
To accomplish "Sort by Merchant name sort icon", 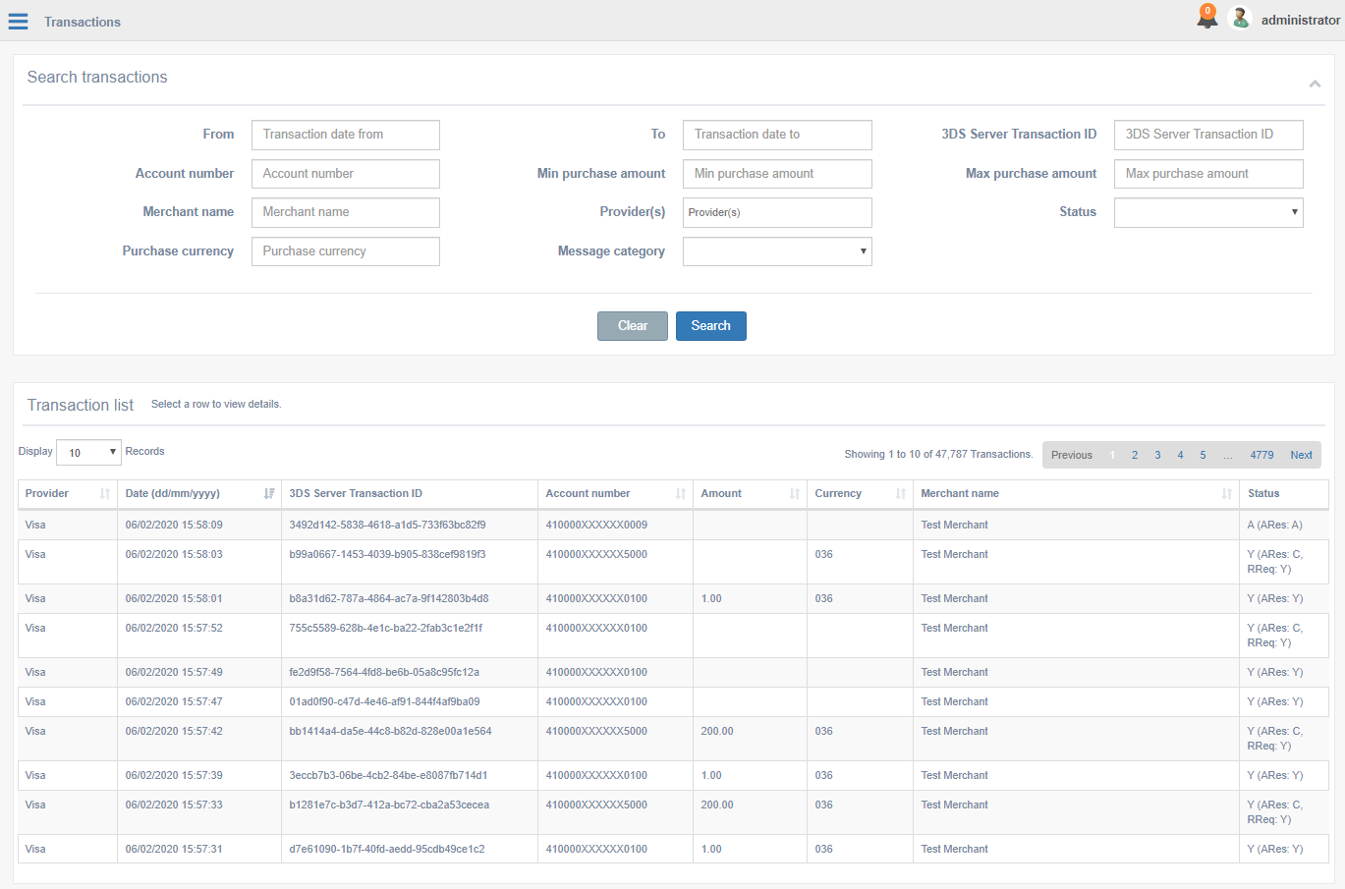I will tap(1227, 493).
